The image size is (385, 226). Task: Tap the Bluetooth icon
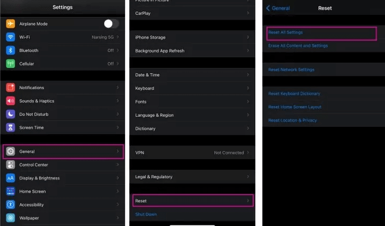[11, 50]
